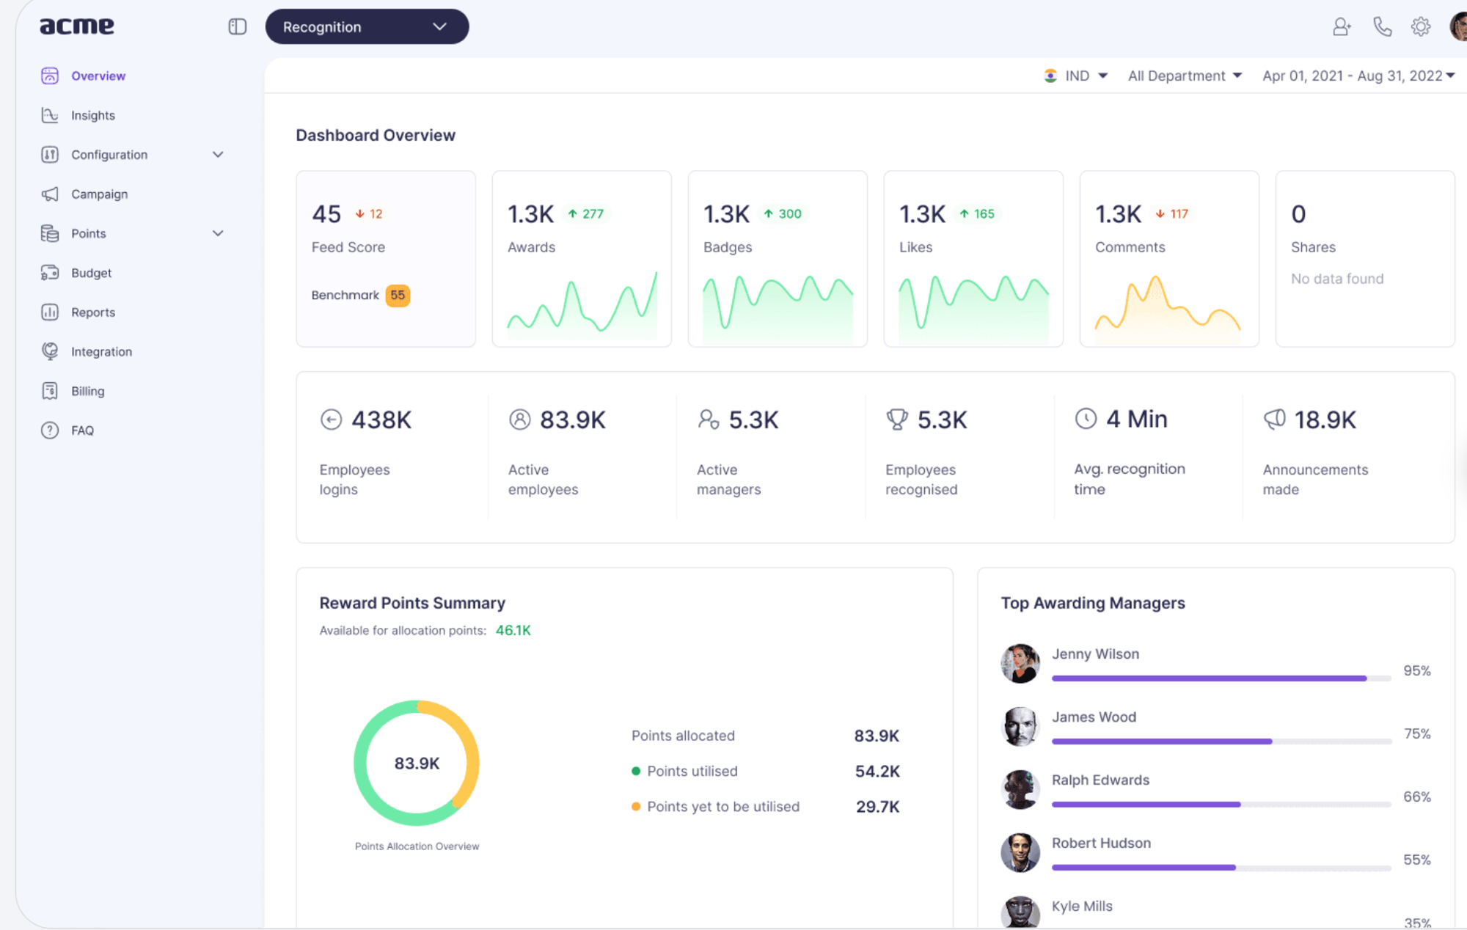Click James Wood's 75% progress bar
1467x930 pixels.
click(1221, 742)
